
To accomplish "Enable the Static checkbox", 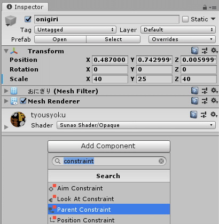I will point(185,19).
